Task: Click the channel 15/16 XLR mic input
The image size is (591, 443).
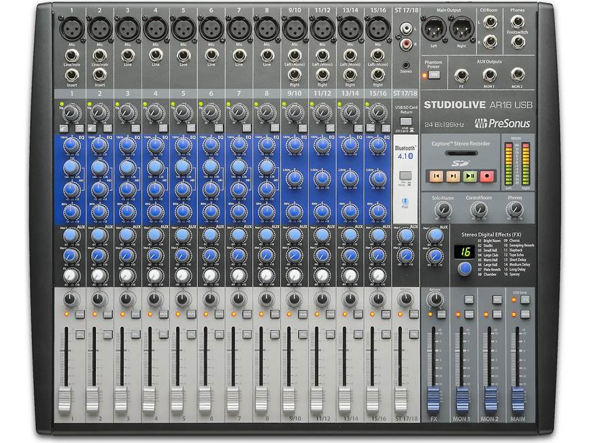Action: tap(377, 29)
